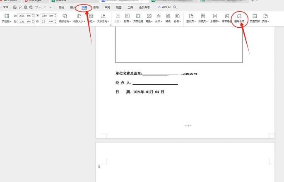The image size is (284, 182).
Task: Open the 主题 theme dropdown
Action: [118, 18]
